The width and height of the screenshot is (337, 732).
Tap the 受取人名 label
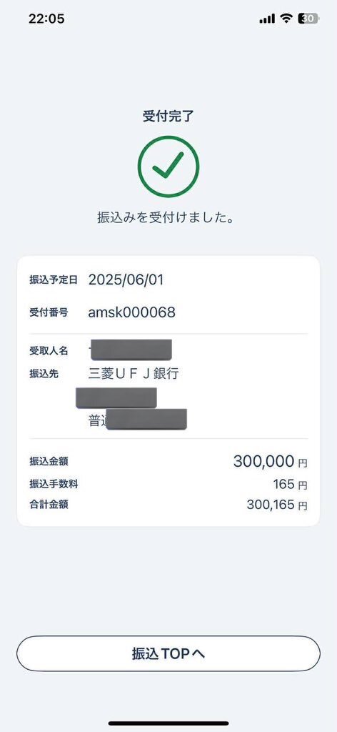click(49, 351)
